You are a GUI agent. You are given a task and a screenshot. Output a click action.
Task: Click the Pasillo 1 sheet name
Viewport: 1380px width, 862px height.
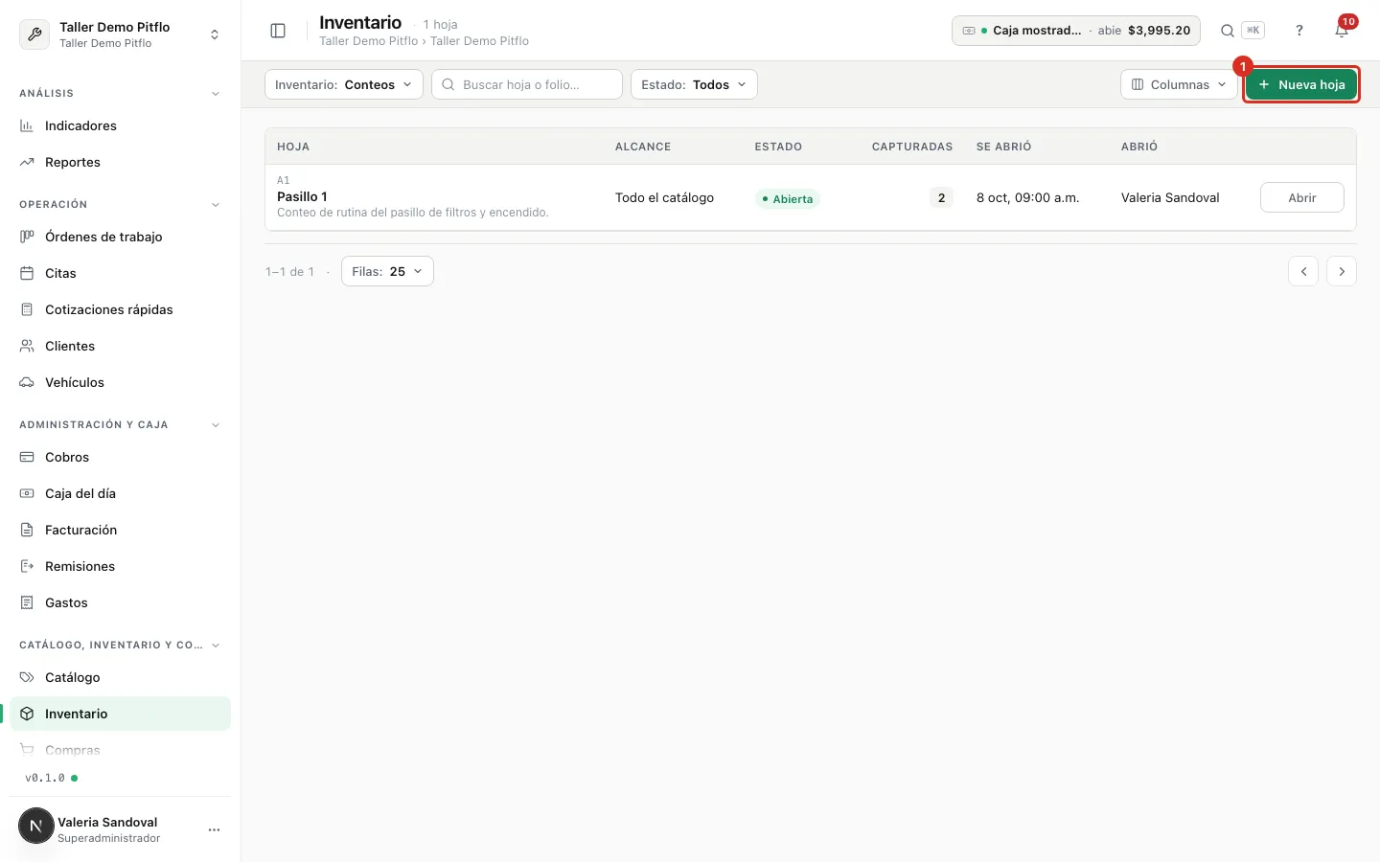pyautogui.click(x=302, y=196)
